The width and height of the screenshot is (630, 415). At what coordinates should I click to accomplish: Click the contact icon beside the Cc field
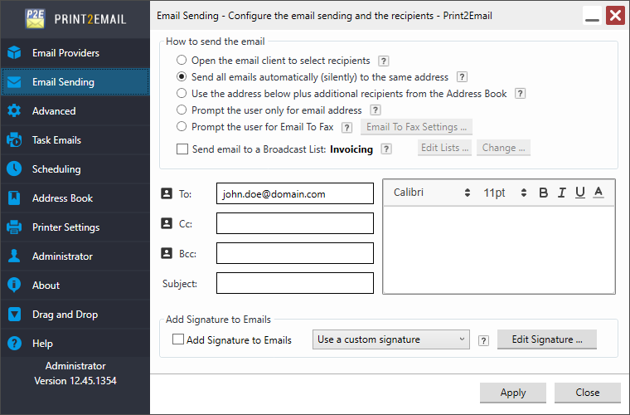coord(166,223)
